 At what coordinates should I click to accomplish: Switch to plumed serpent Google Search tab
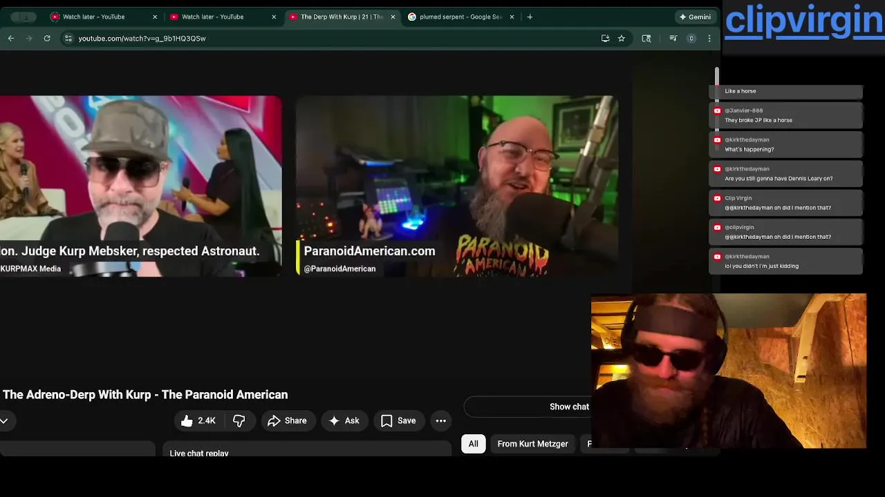[460, 17]
